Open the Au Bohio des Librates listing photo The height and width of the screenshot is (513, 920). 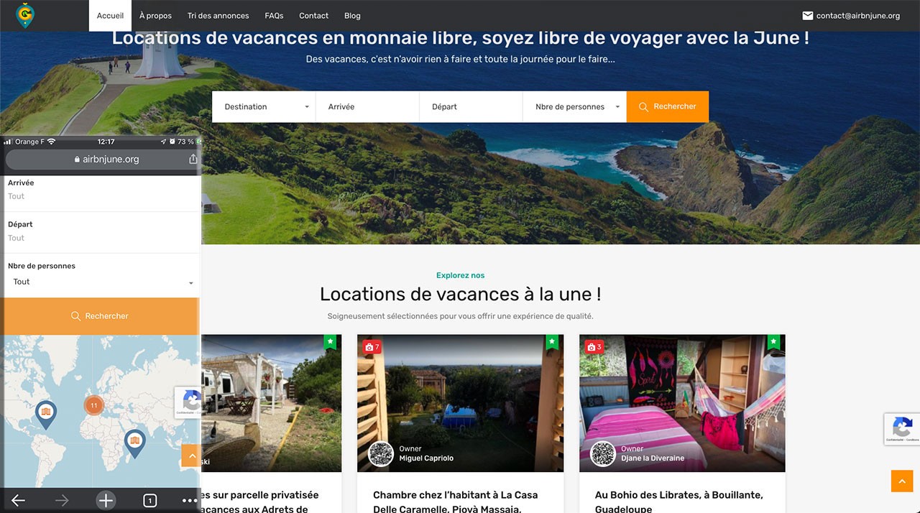coord(682,403)
